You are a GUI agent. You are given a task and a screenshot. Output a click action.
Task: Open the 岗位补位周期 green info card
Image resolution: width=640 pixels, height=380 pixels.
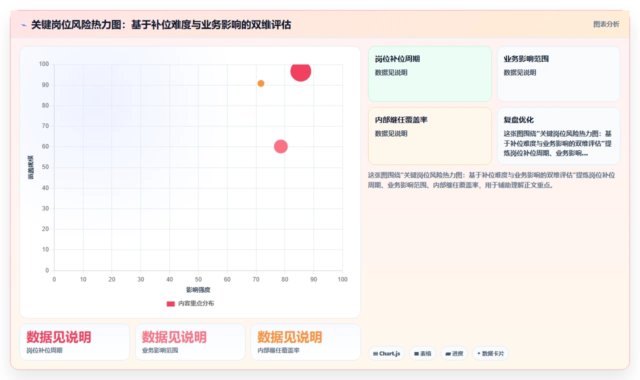click(430, 74)
